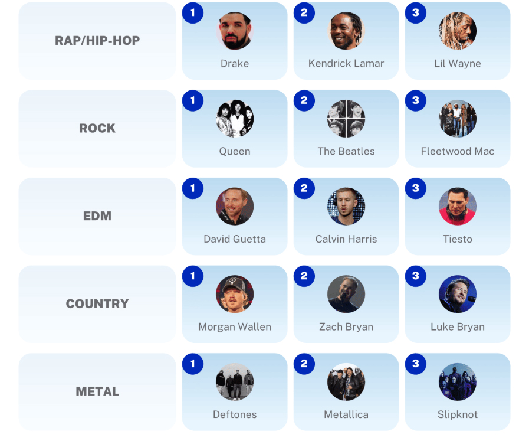
Task: Click David Guetta's portrait thumbnail
Action: pos(235,206)
